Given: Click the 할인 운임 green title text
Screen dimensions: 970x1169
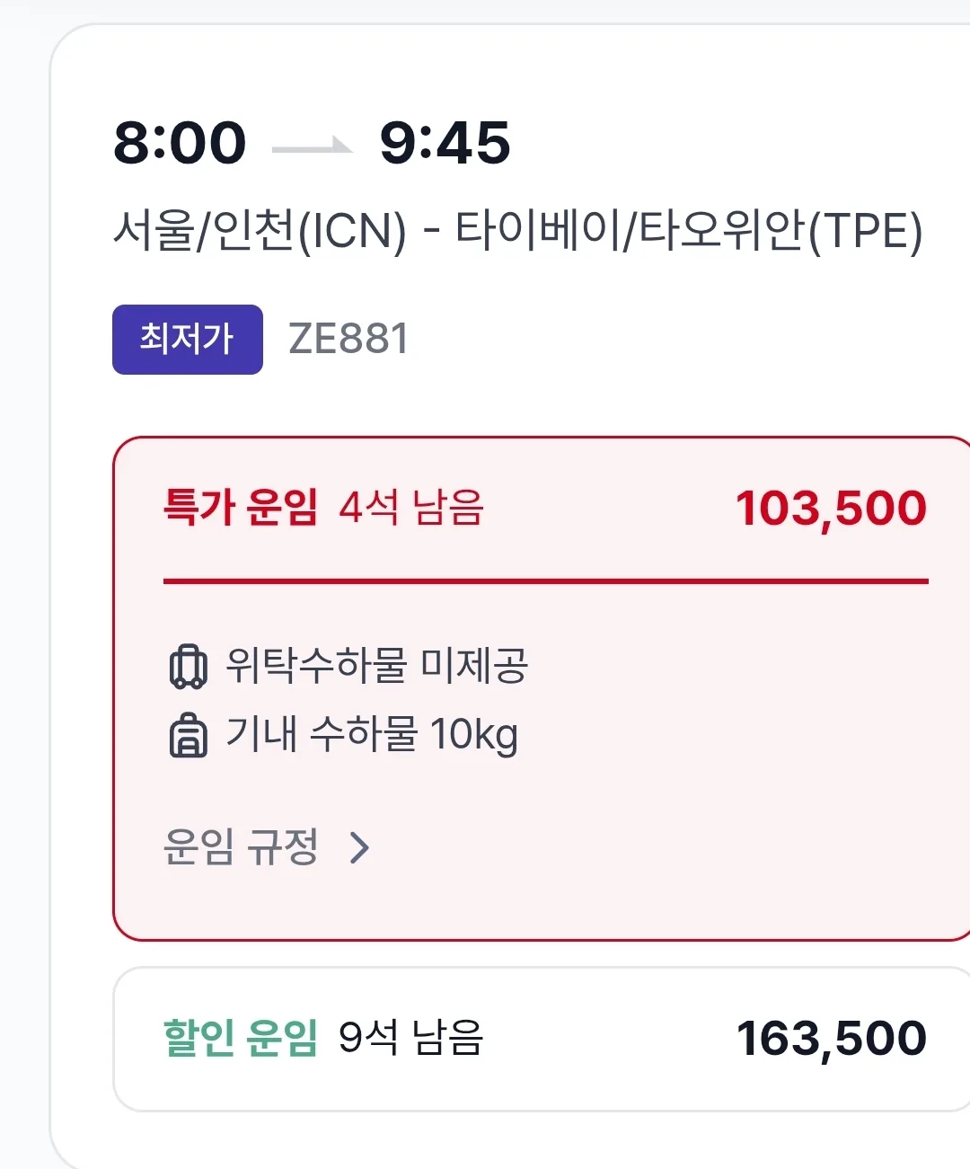Looking at the screenshot, I should pos(241,1038).
